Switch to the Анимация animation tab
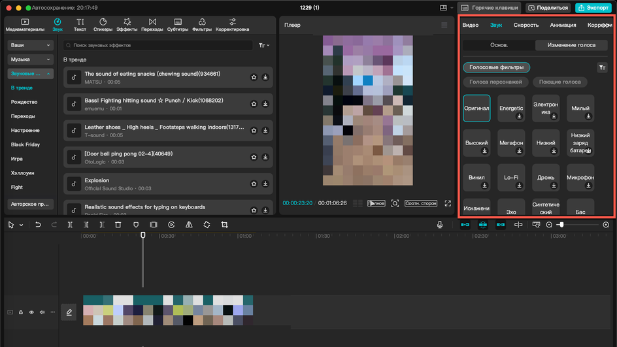 pos(563,25)
